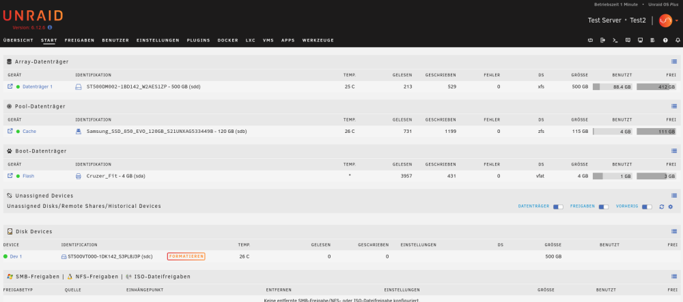
Task: Open the Flash popout arrow icon
Action: pyautogui.click(x=10, y=176)
